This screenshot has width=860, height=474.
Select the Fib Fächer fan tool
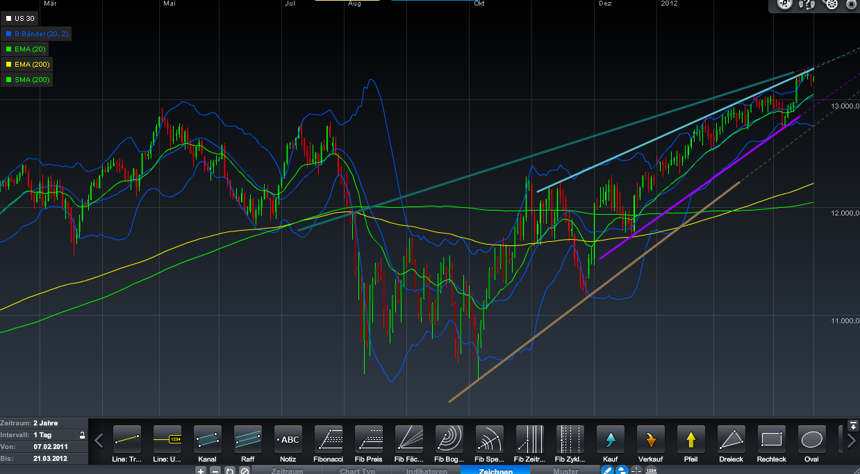click(408, 439)
